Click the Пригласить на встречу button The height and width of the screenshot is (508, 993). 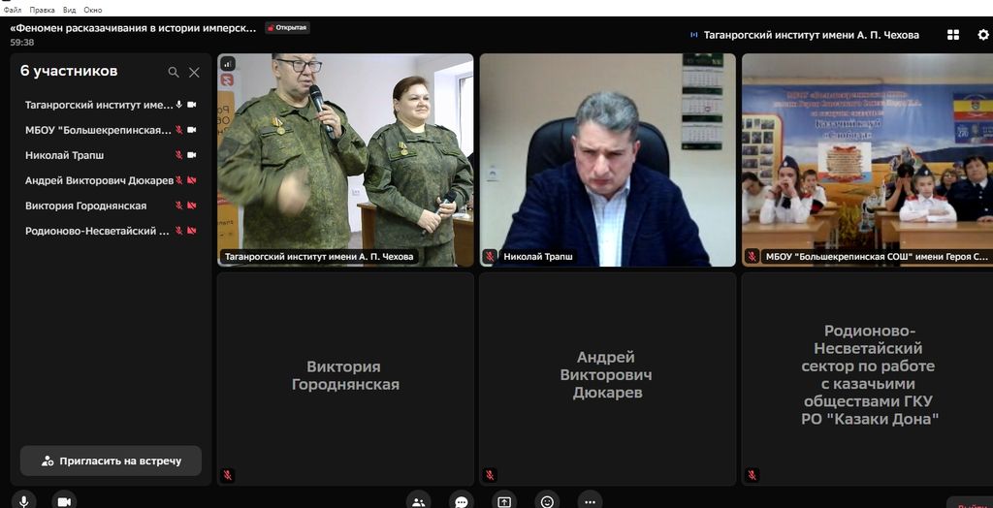click(111, 461)
